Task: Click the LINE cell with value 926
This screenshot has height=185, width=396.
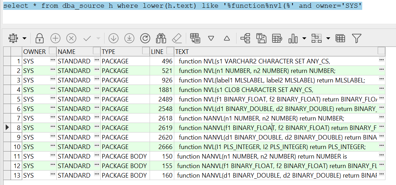Action: pos(162,80)
